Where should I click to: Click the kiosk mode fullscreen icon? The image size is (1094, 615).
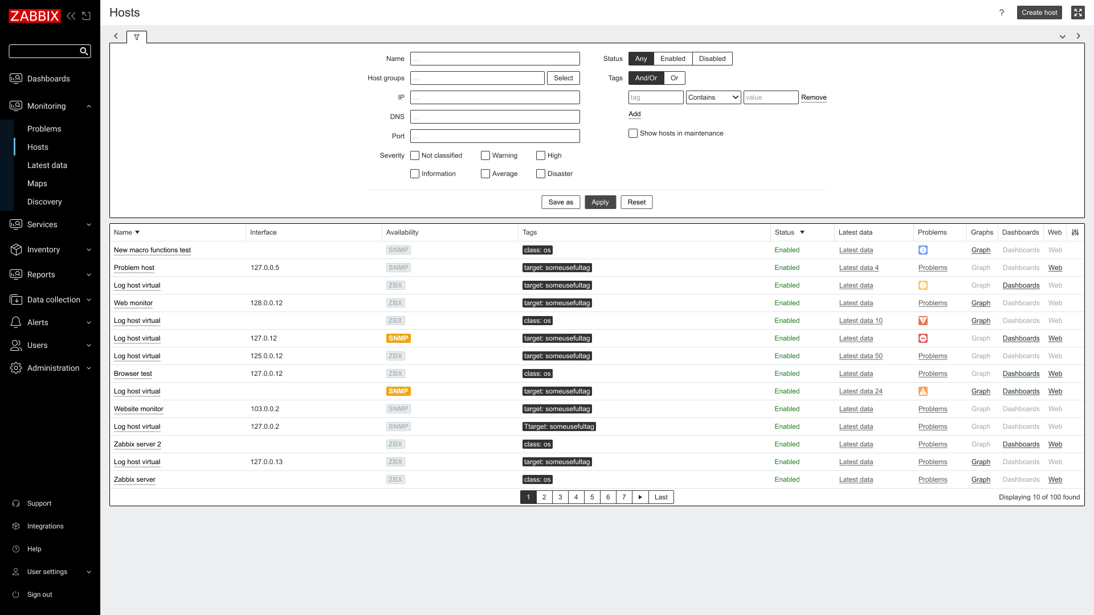pos(1077,13)
